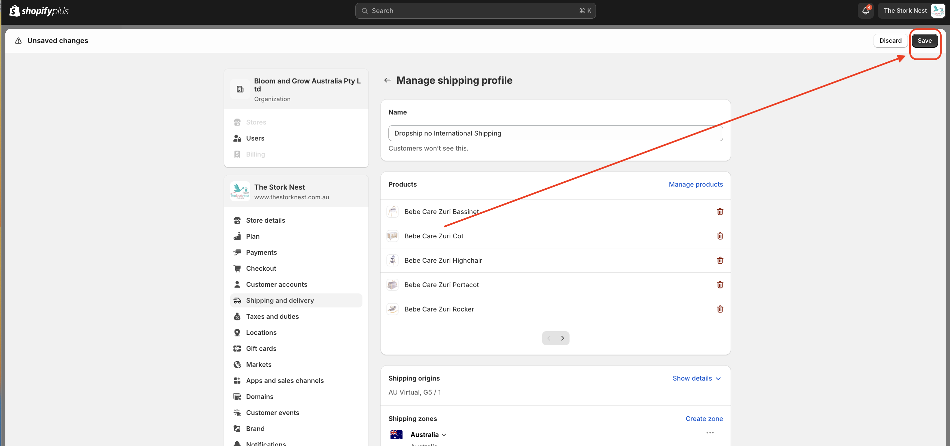Image resolution: width=950 pixels, height=446 pixels.
Task: Delete Bebe Care Zuri Rocker from profile
Action: click(720, 309)
